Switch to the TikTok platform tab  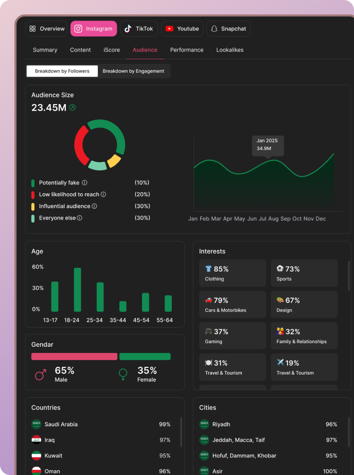[139, 29]
